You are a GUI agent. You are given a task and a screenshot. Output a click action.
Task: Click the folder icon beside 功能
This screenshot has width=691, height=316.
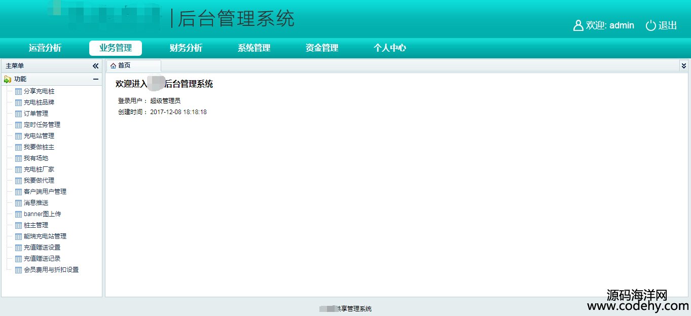(x=8, y=79)
